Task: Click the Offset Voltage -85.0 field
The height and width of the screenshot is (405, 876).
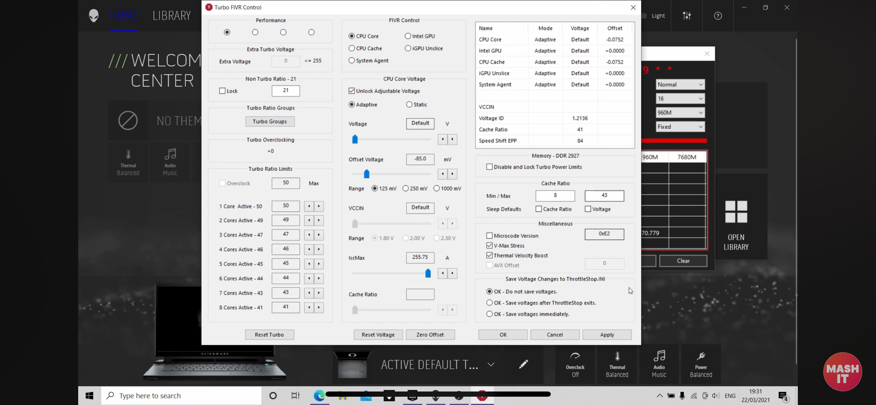Action: tap(420, 159)
